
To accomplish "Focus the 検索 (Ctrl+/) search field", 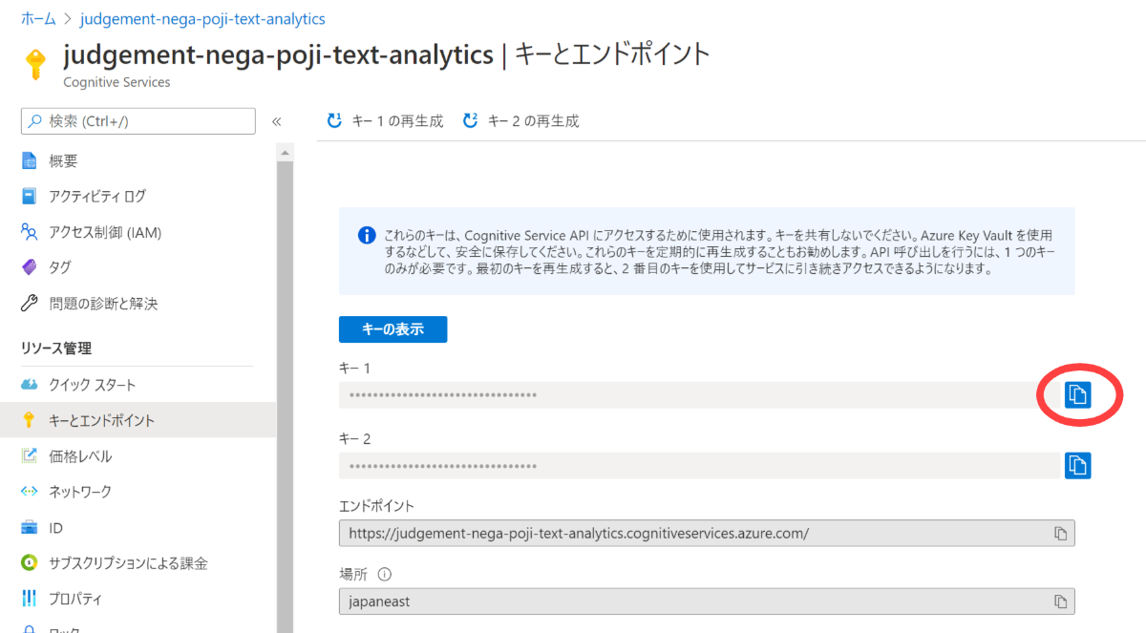I will (x=138, y=121).
